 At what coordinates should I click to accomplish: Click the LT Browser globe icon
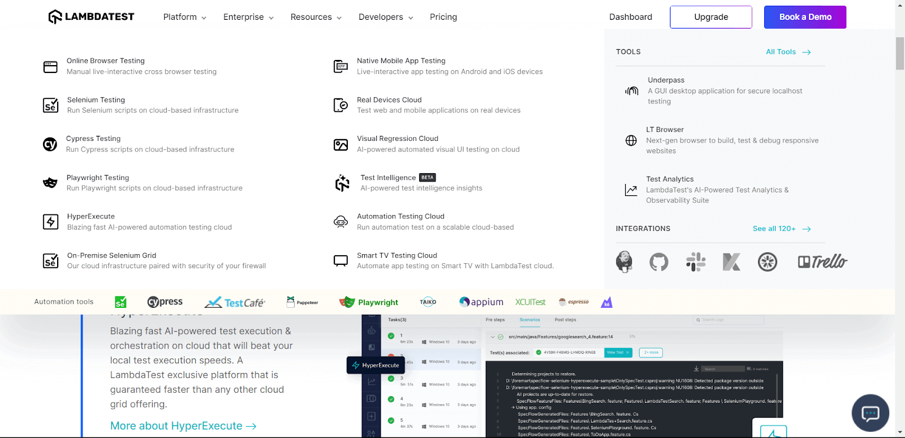631,140
